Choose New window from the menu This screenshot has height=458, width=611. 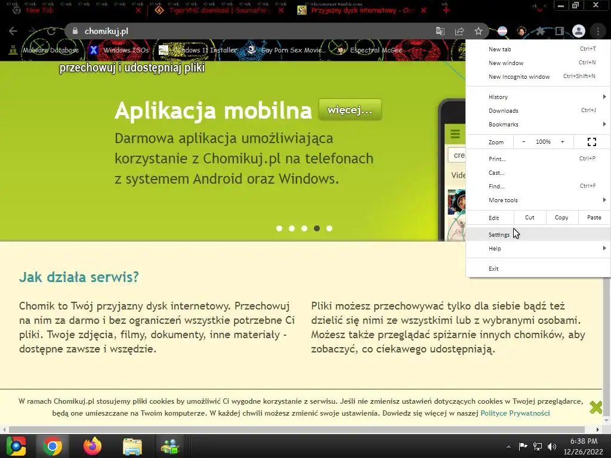[538, 62]
